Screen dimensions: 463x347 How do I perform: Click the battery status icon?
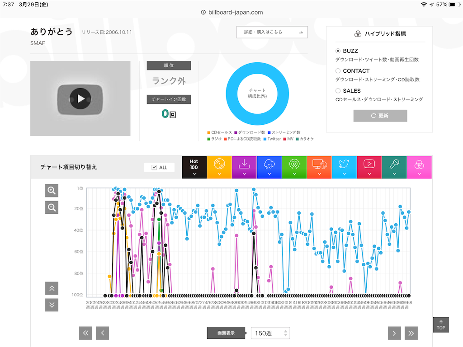tap(454, 5)
